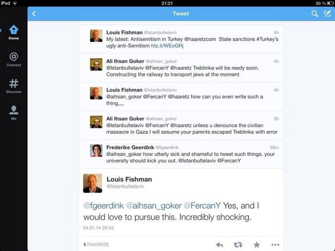
Task: Reply to Louis Fishman's tweet
Action: (x=219, y=244)
